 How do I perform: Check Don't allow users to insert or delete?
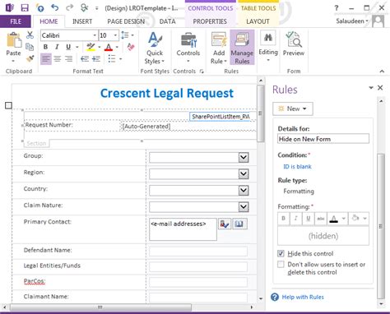coord(281,265)
